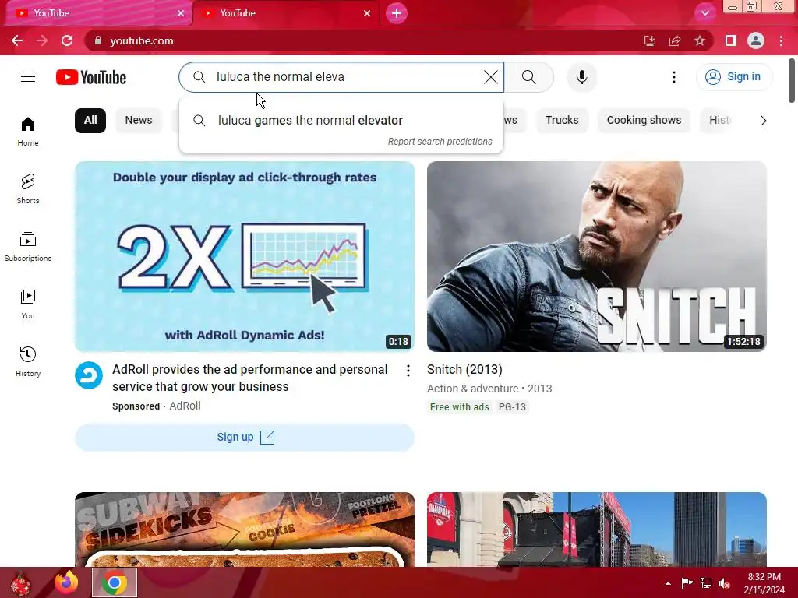Click the Chrome taskbar icon

click(114, 582)
